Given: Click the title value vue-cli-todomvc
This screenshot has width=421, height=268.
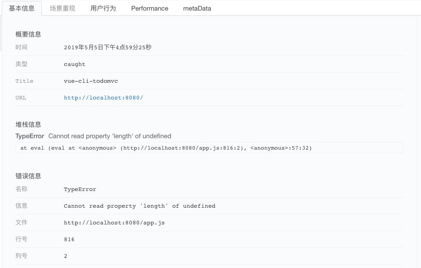Looking at the screenshot, I should (91, 81).
